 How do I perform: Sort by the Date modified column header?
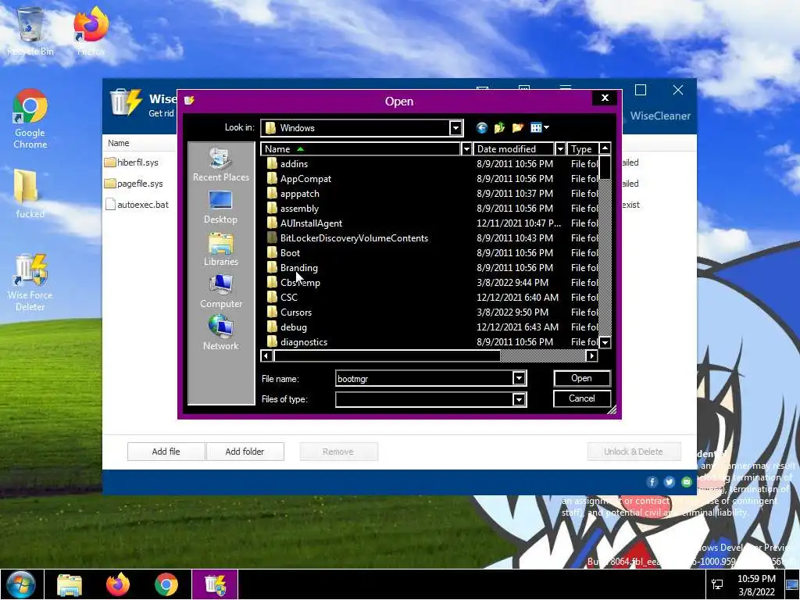tap(513, 149)
